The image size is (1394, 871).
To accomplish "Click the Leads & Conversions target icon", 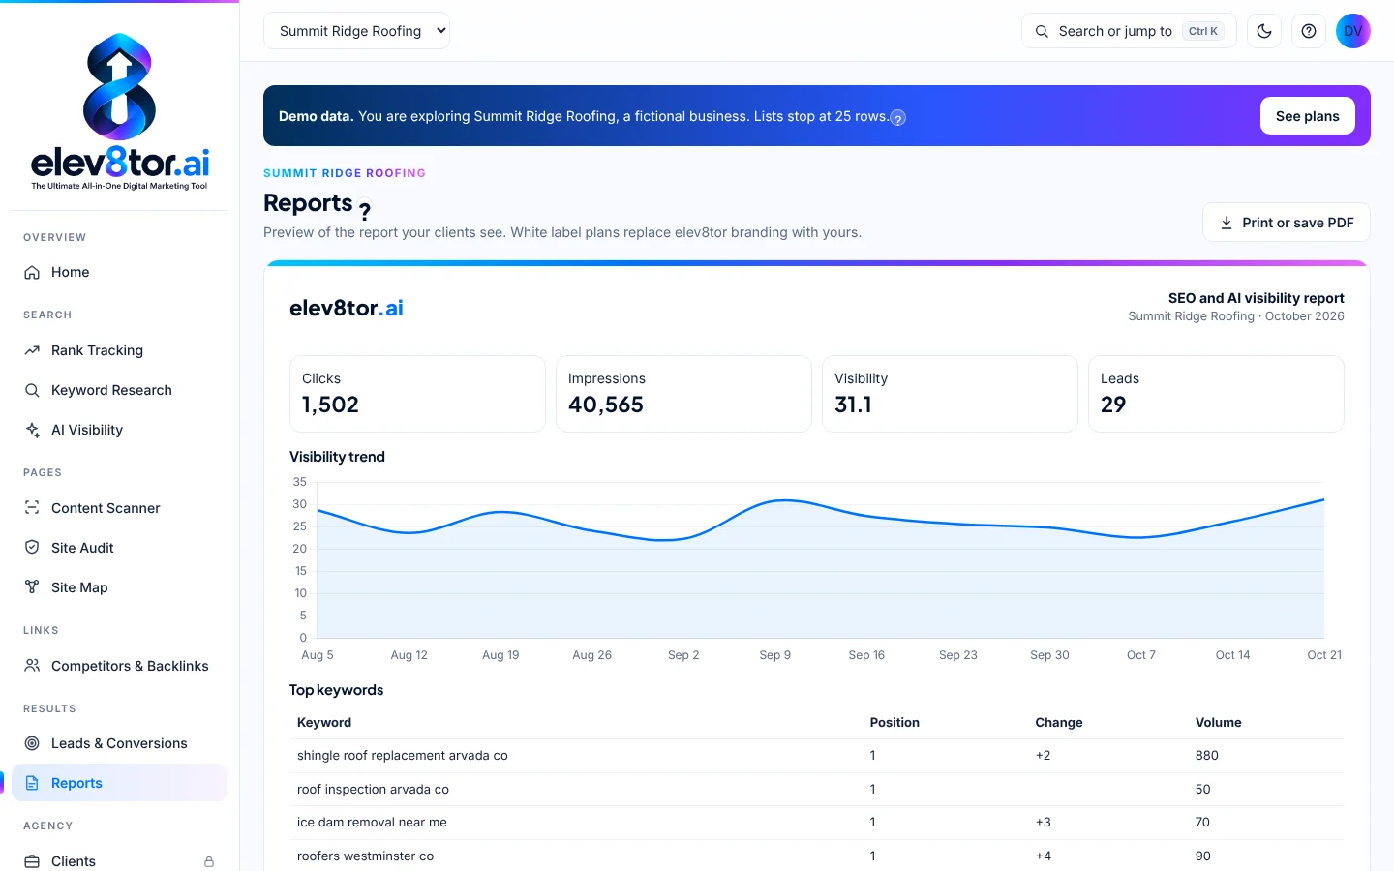I will point(32,743).
